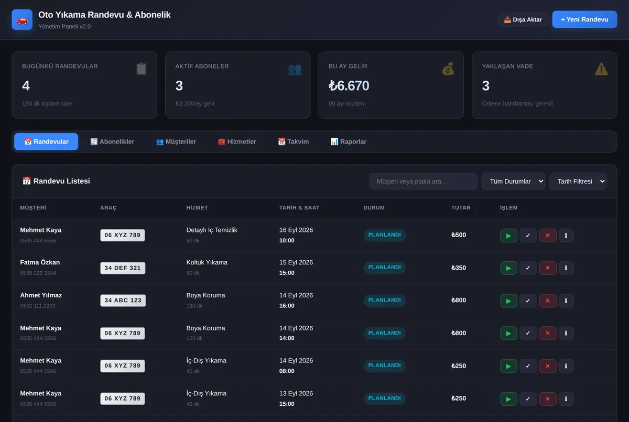629x422 pixels.
Task: Start Ahmet Yılmaz's Boya Koruma appointment
Action: point(508,301)
